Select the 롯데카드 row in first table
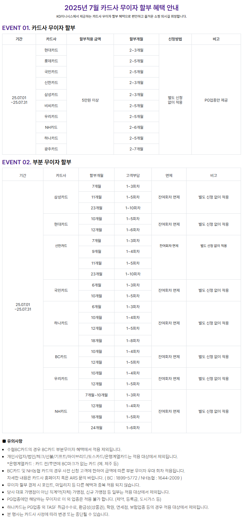Viewport: 245px width, 527px height. click(x=51, y=61)
